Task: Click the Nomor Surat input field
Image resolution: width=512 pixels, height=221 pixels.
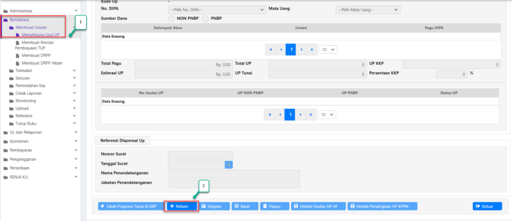Action: pos(200,155)
